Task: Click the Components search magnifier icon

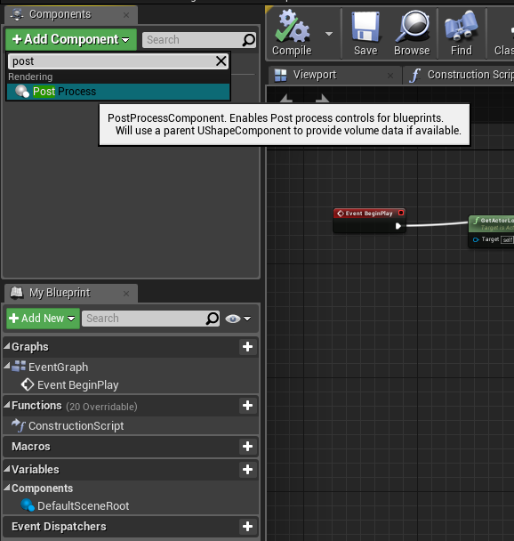Action: coord(249,40)
